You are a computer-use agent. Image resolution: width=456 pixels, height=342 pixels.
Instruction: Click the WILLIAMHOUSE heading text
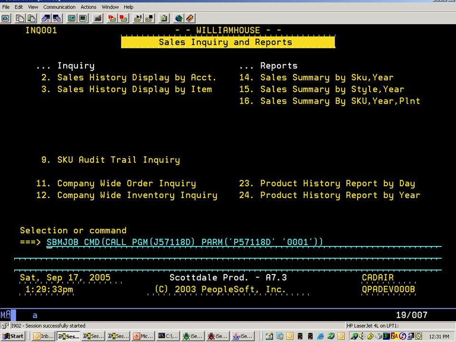tap(228, 30)
